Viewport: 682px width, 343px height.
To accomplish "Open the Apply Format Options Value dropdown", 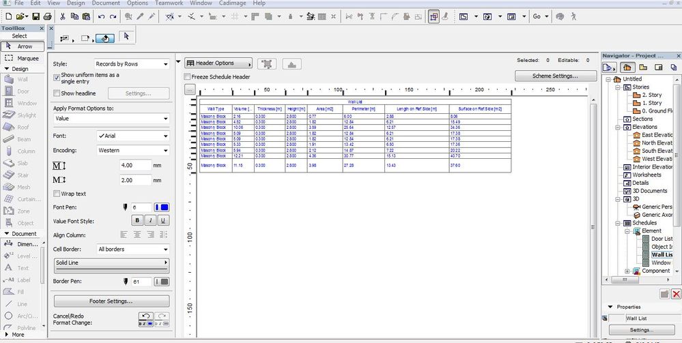I will pyautogui.click(x=111, y=118).
